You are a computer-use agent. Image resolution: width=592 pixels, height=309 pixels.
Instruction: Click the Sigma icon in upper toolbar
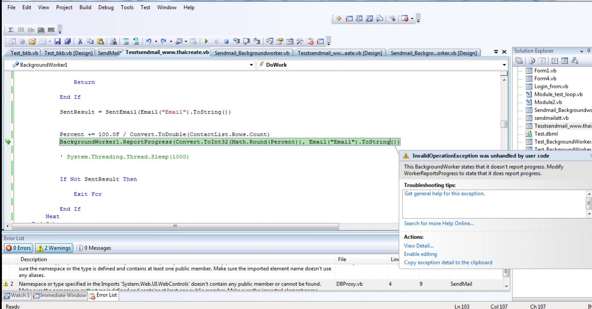(x=11, y=30)
